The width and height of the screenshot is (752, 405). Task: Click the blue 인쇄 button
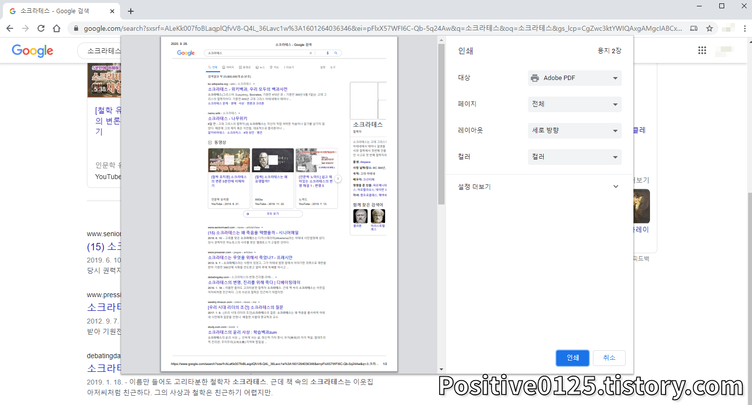(x=572, y=358)
